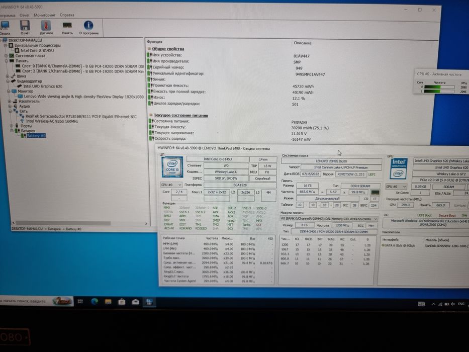Open the Датчики sensors toolbar button
Image resolution: width=469 pixels, height=352 pixels.
46,28
